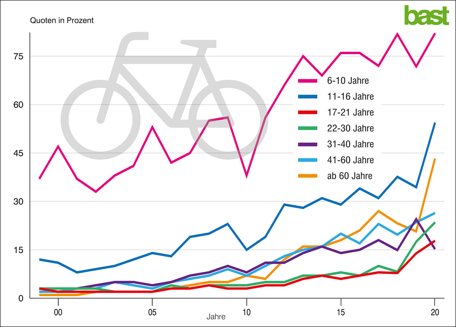Click the light blue 41-60 Jahre legend swatch

[307, 160]
